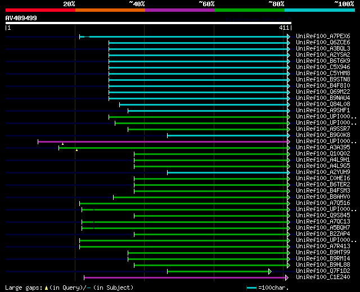Click the purple arrowhead ending C1E240 alignment

tap(286, 278)
